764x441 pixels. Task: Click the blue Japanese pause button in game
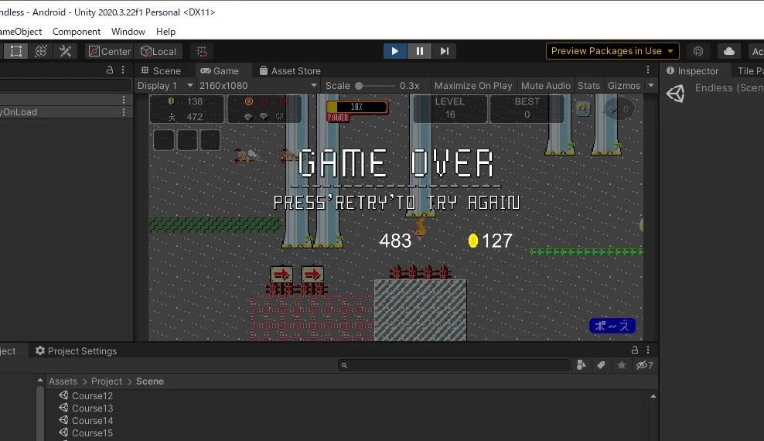tap(612, 326)
